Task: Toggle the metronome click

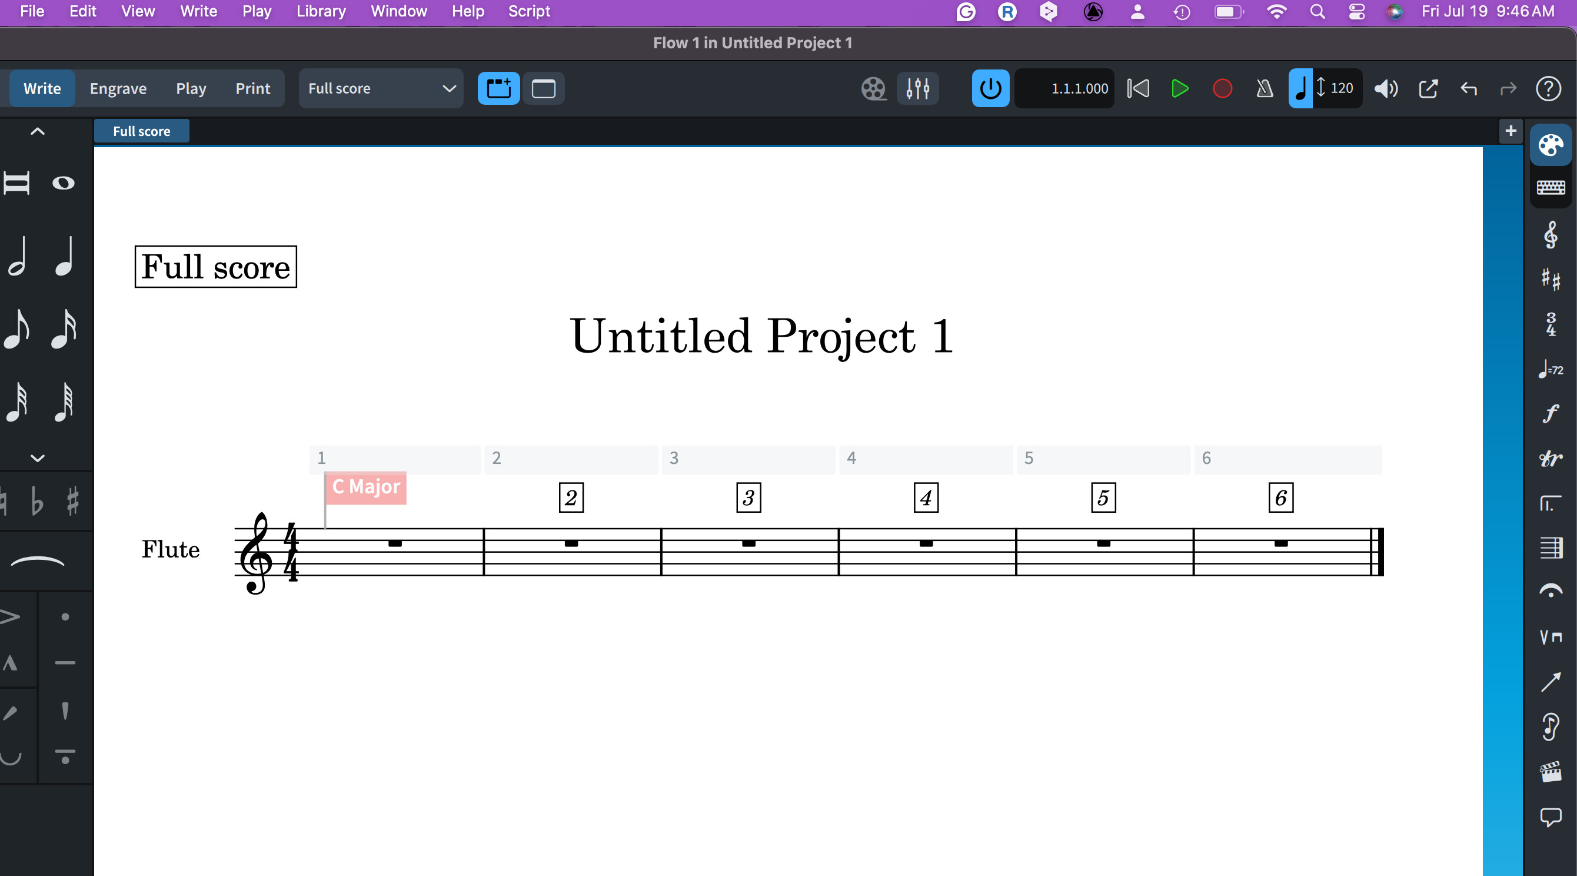Action: point(1264,89)
